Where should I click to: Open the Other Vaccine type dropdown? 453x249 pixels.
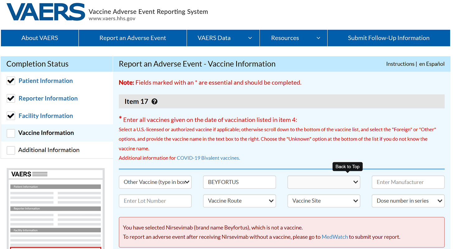point(155,182)
